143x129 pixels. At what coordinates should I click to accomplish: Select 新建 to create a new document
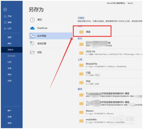(8, 22)
